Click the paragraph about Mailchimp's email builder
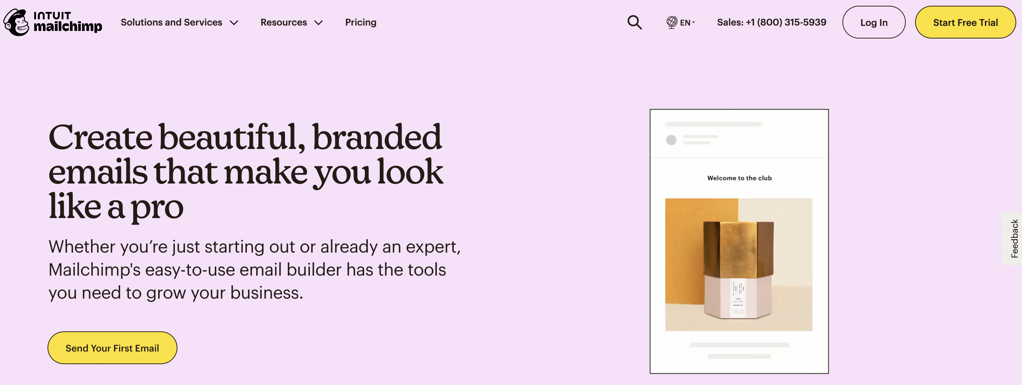The width and height of the screenshot is (1022, 385). 254,269
